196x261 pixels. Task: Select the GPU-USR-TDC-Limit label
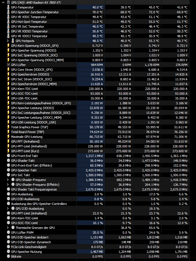pos(24,98)
